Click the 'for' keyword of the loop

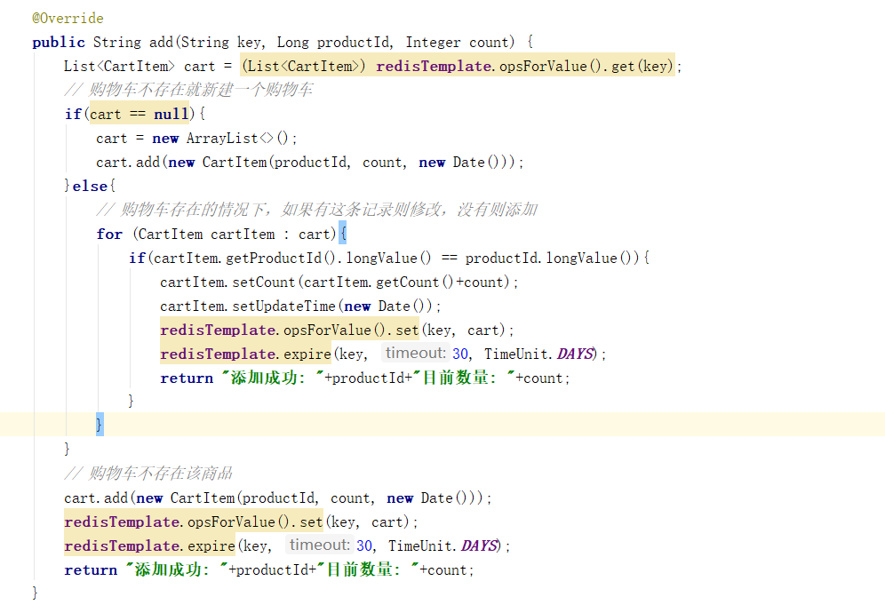(x=109, y=235)
